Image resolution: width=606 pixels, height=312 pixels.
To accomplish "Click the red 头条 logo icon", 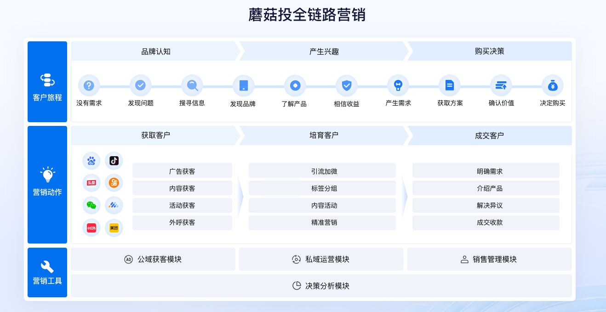I will 91,183.
